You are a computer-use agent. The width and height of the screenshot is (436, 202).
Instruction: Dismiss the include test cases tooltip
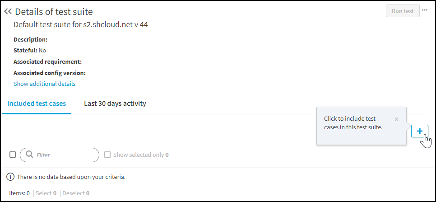tap(396, 119)
